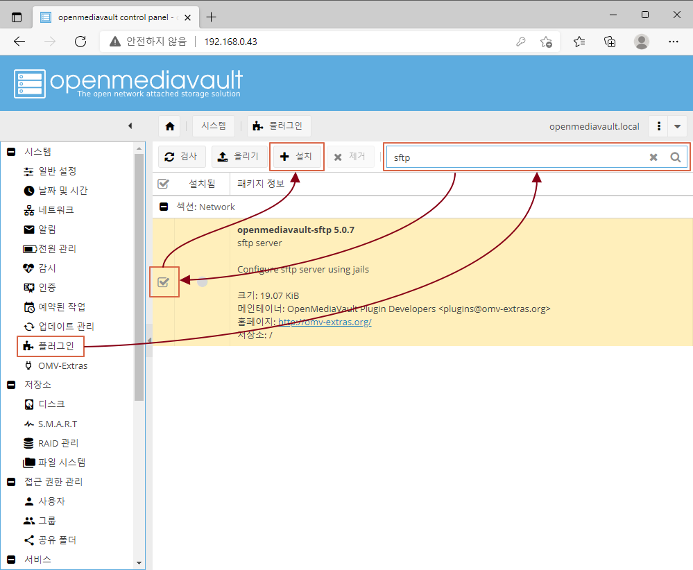Open Date and Time (날짜 및 시간) item
The height and width of the screenshot is (570, 693).
point(55,191)
